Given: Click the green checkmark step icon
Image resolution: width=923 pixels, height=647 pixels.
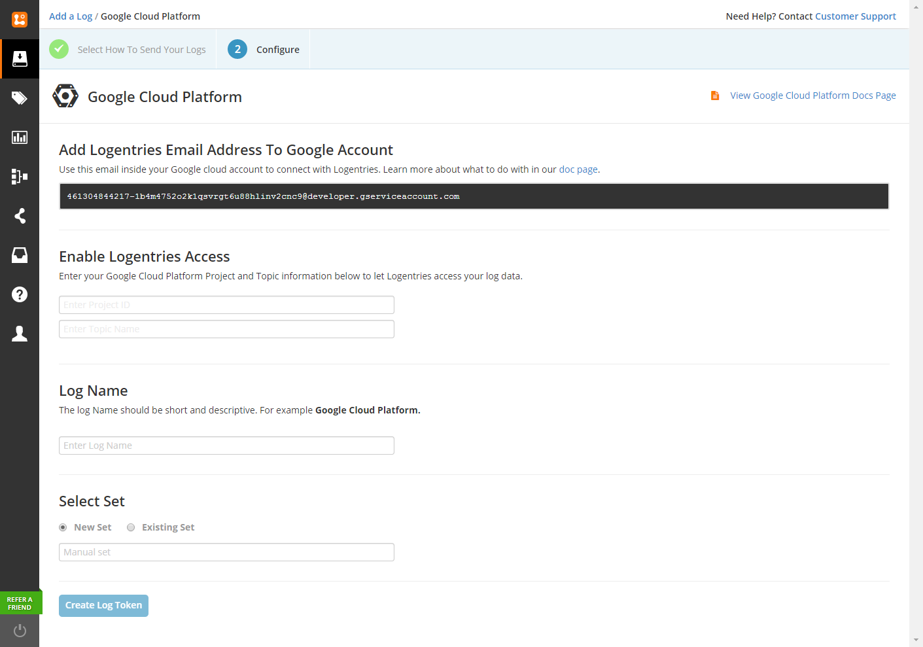Looking at the screenshot, I should click(x=59, y=49).
